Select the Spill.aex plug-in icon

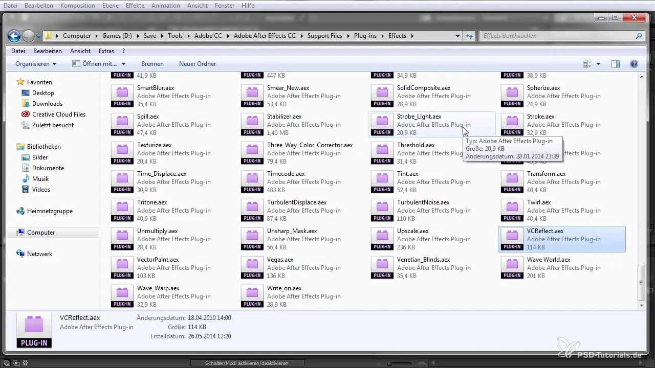point(122,125)
